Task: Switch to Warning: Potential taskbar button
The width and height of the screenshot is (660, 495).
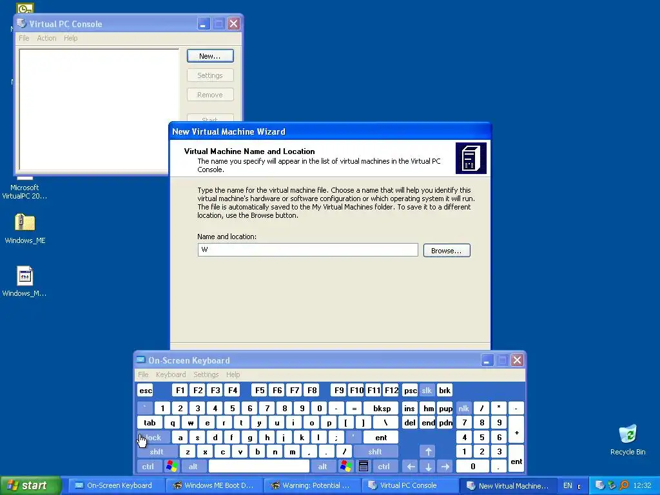Action: tap(312, 485)
